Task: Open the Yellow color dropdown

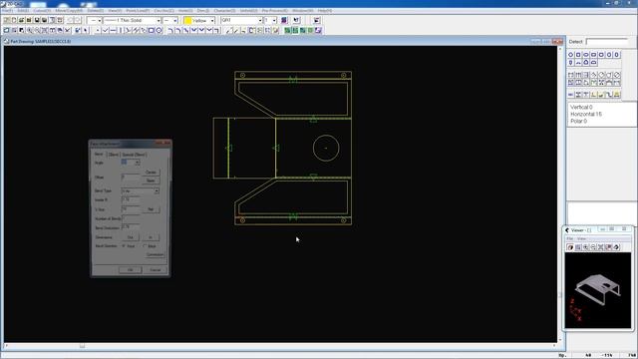Action: (x=212, y=20)
